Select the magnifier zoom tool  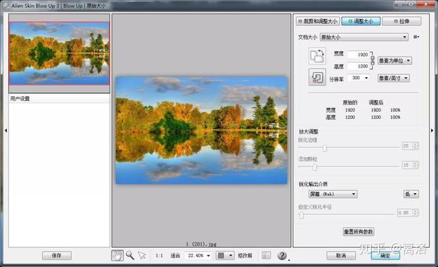point(130,255)
